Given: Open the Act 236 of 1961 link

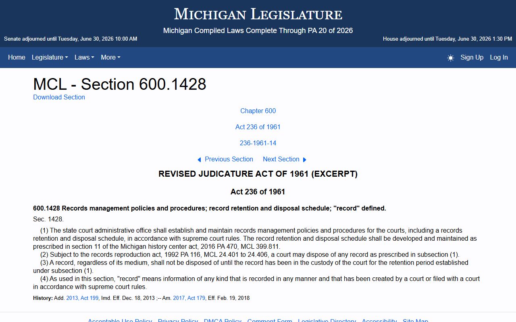Looking at the screenshot, I should pyautogui.click(x=258, y=127).
